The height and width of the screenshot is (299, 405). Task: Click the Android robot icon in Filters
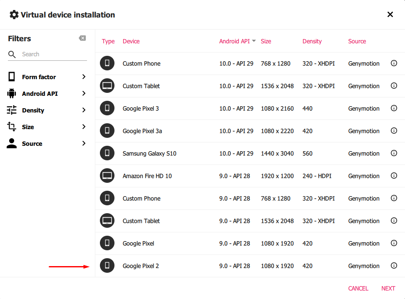pos(12,93)
